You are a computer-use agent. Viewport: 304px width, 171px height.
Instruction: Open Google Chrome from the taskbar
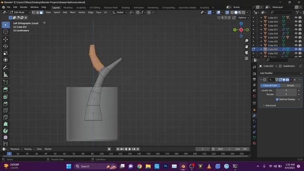[x=139, y=166]
